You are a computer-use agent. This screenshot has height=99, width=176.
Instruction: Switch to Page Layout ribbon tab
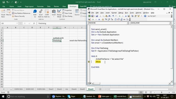click(29, 6)
